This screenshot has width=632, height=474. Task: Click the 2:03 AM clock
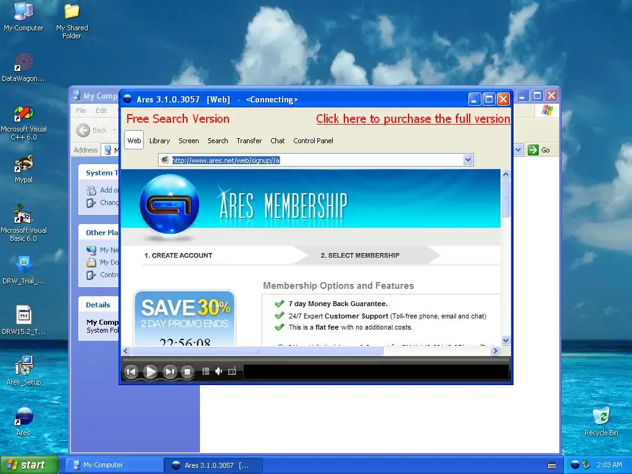click(x=609, y=465)
